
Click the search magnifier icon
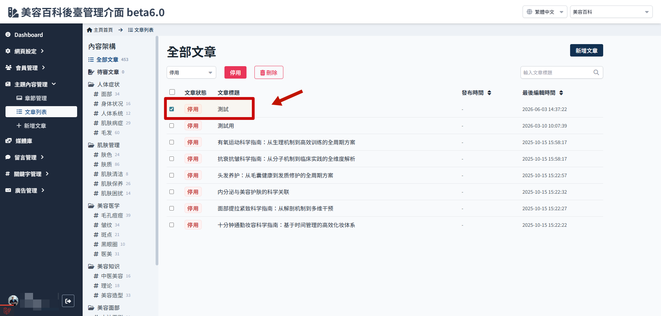click(x=596, y=72)
